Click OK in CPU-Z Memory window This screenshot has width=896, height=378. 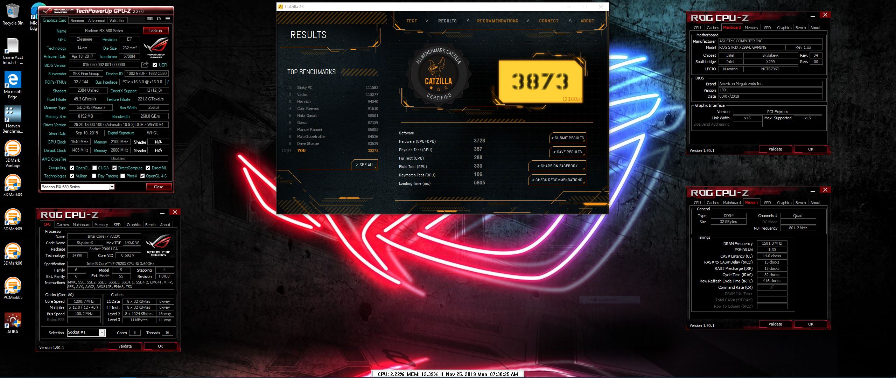(x=811, y=324)
